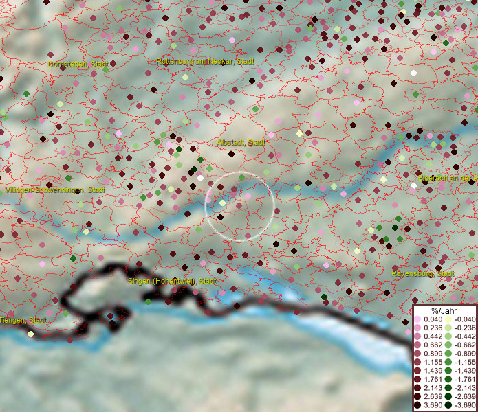Choose the legend swatch for 2.143
The image size is (478, 412).
click(x=417, y=388)
